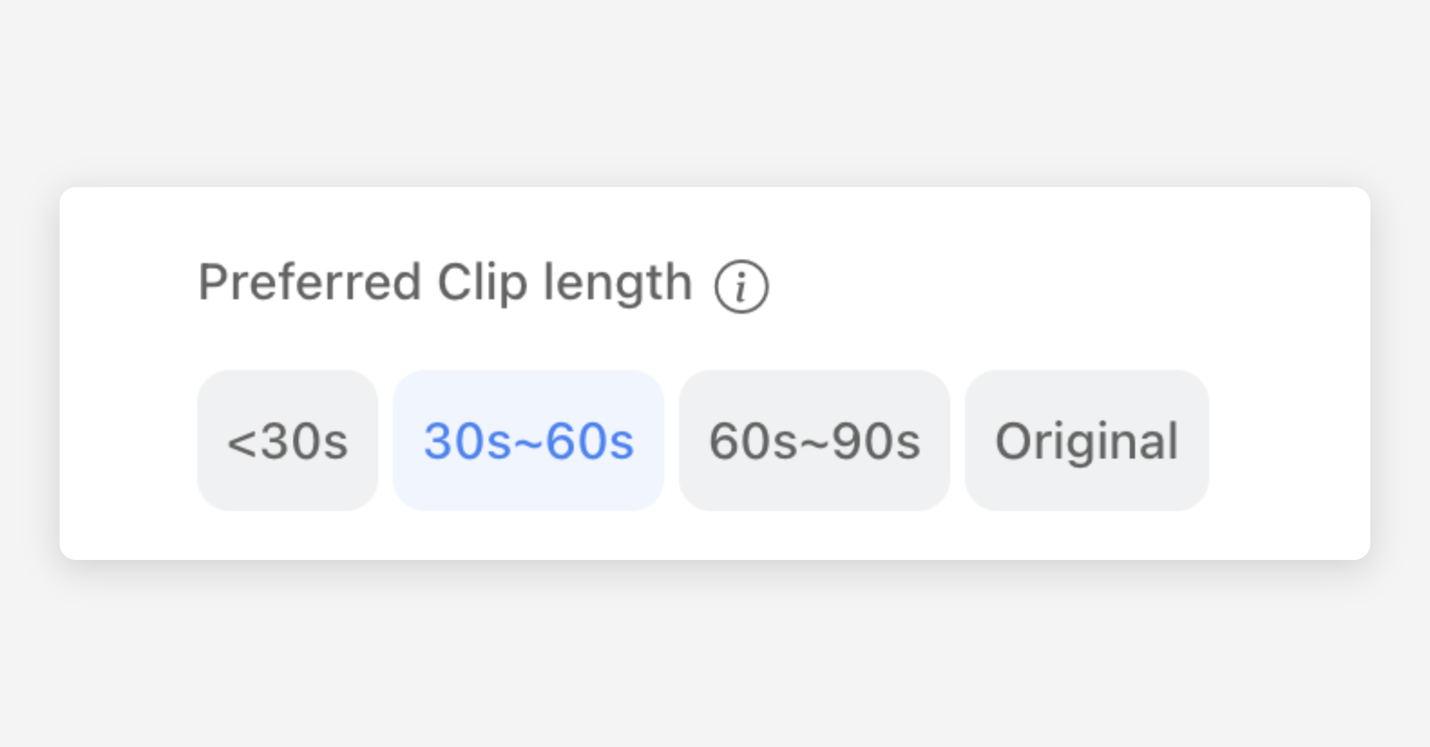This screenshot has height=747, width=1430.
Task: Toggle the highlighted 30s~60s chip
Action: 528,440
